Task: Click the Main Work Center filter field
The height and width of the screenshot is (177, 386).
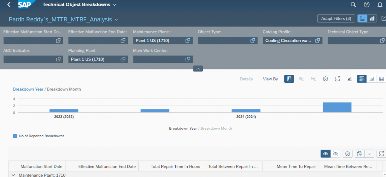Action: tap(163, 59)
